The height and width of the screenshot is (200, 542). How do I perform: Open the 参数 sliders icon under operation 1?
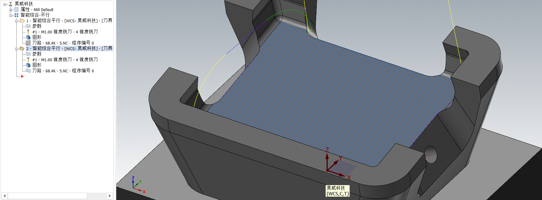[x=28, y=26]
